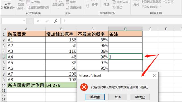182x102 pixels.
Task: Select row 5 header
Action: point(3,57)
